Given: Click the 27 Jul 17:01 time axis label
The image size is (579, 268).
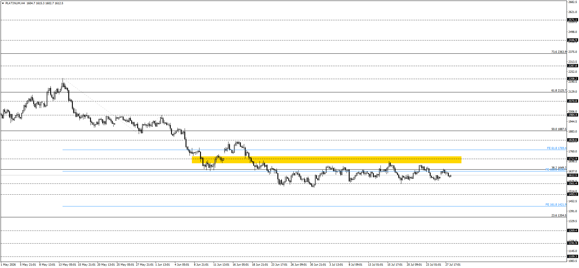Looking at the screenshot, I should tap(453, 265).
